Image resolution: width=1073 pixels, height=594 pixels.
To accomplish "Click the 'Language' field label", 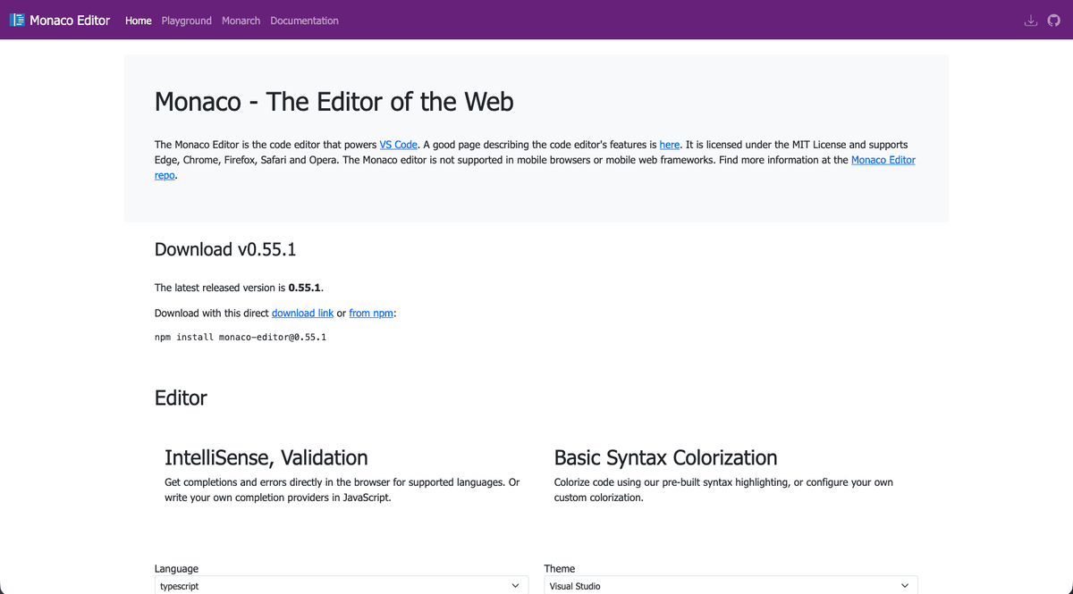I will pos(176,568).
